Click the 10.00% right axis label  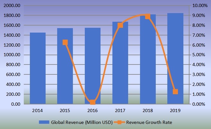(x=200, y=6)
